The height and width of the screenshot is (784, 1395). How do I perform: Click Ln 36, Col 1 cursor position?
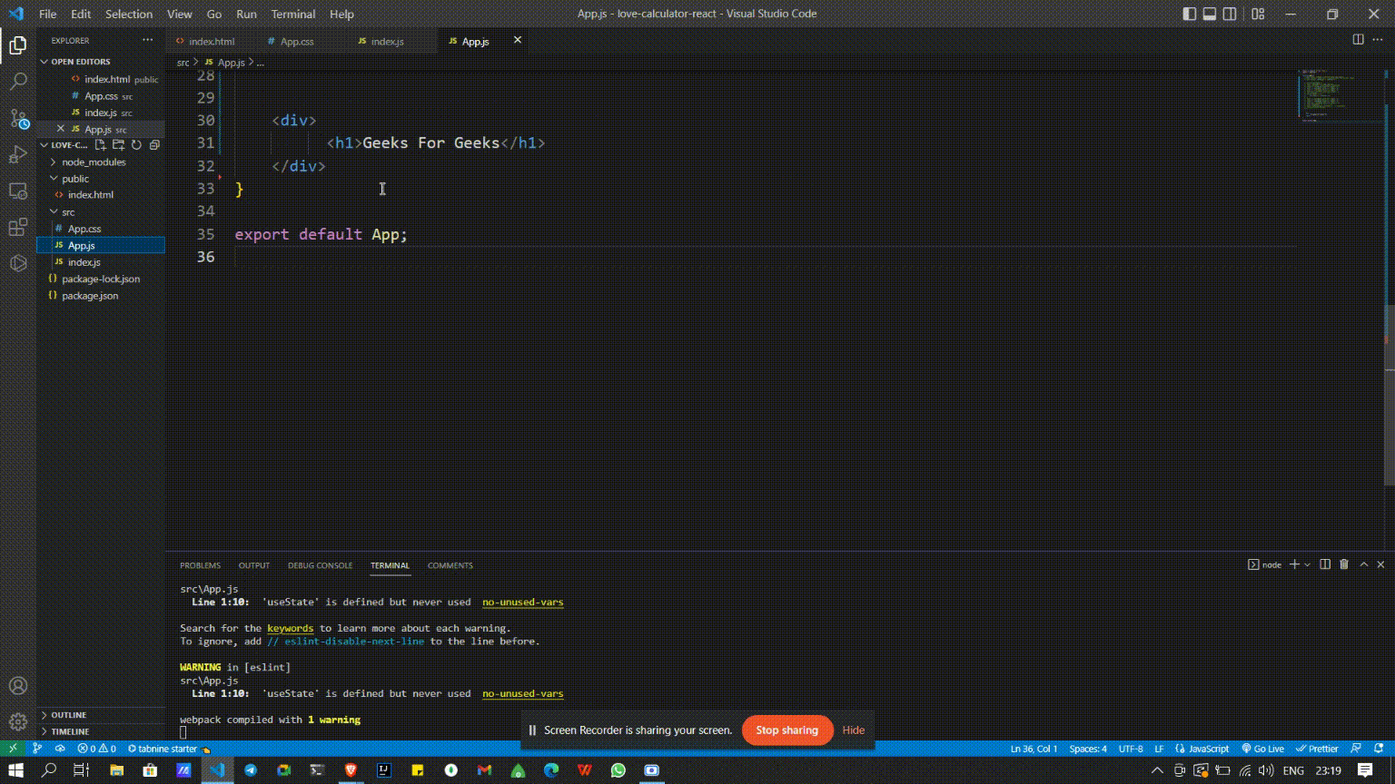pos(1034,749)
